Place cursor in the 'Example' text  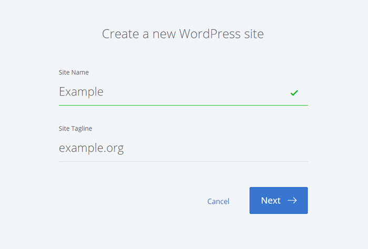click(81, 92)
